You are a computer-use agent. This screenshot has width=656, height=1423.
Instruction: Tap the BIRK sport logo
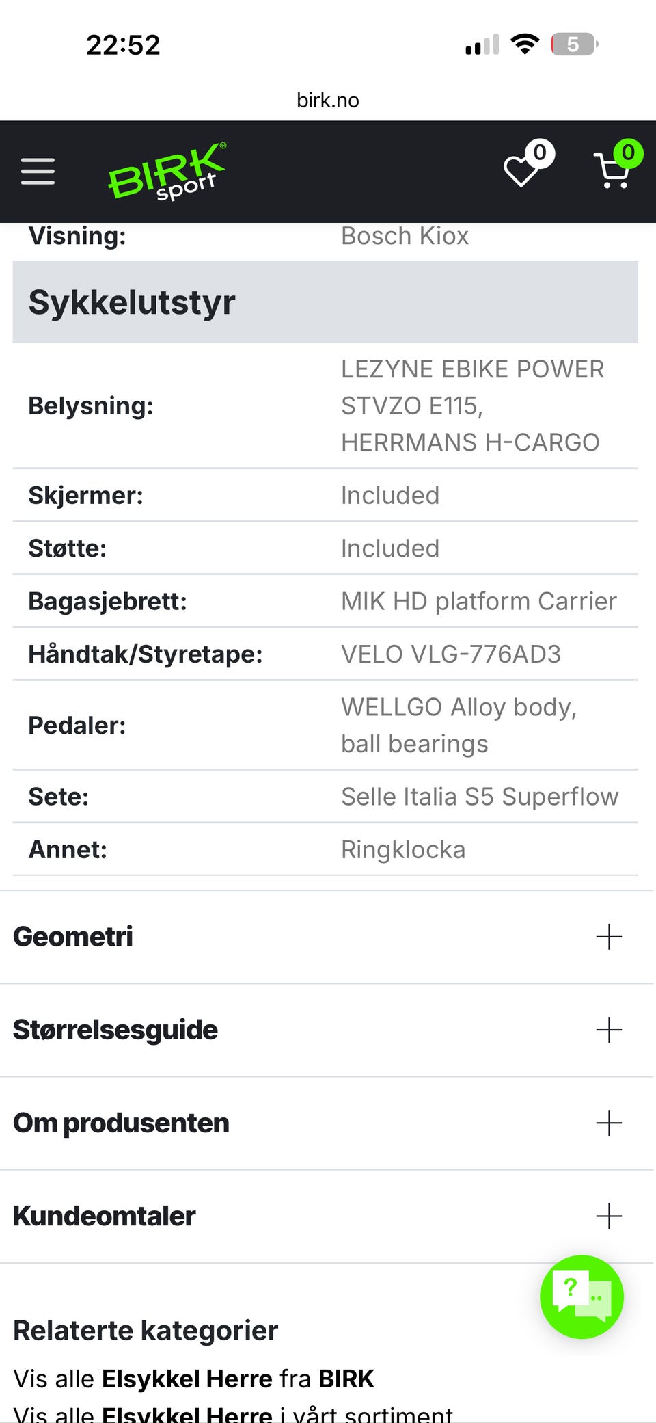[x=167, y=171]
